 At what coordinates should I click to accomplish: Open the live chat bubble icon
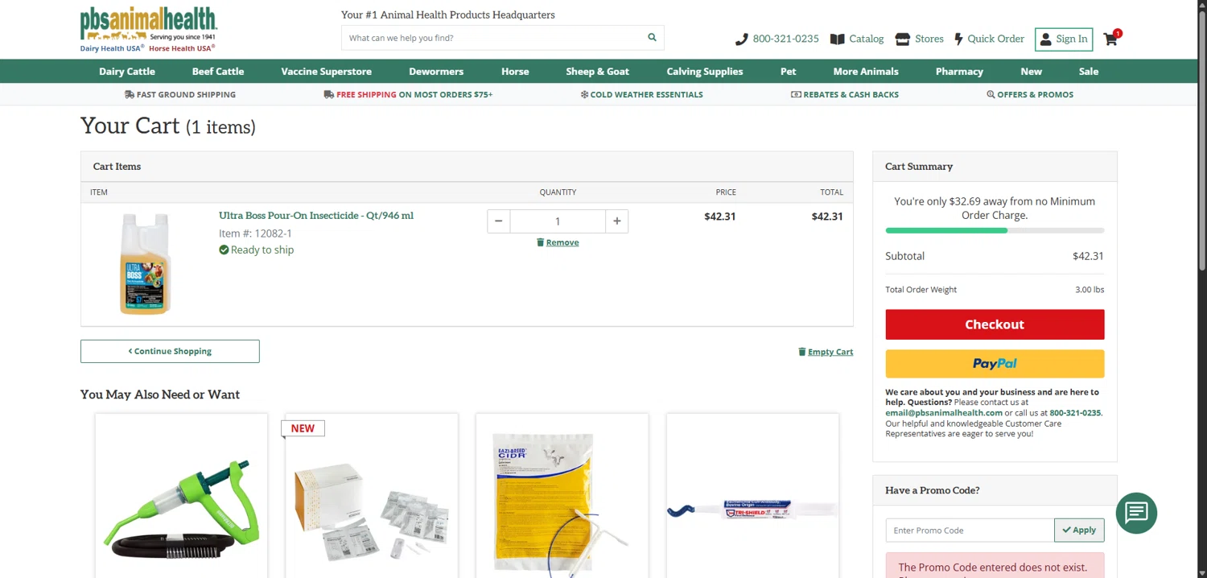[x=1136, y=512]
